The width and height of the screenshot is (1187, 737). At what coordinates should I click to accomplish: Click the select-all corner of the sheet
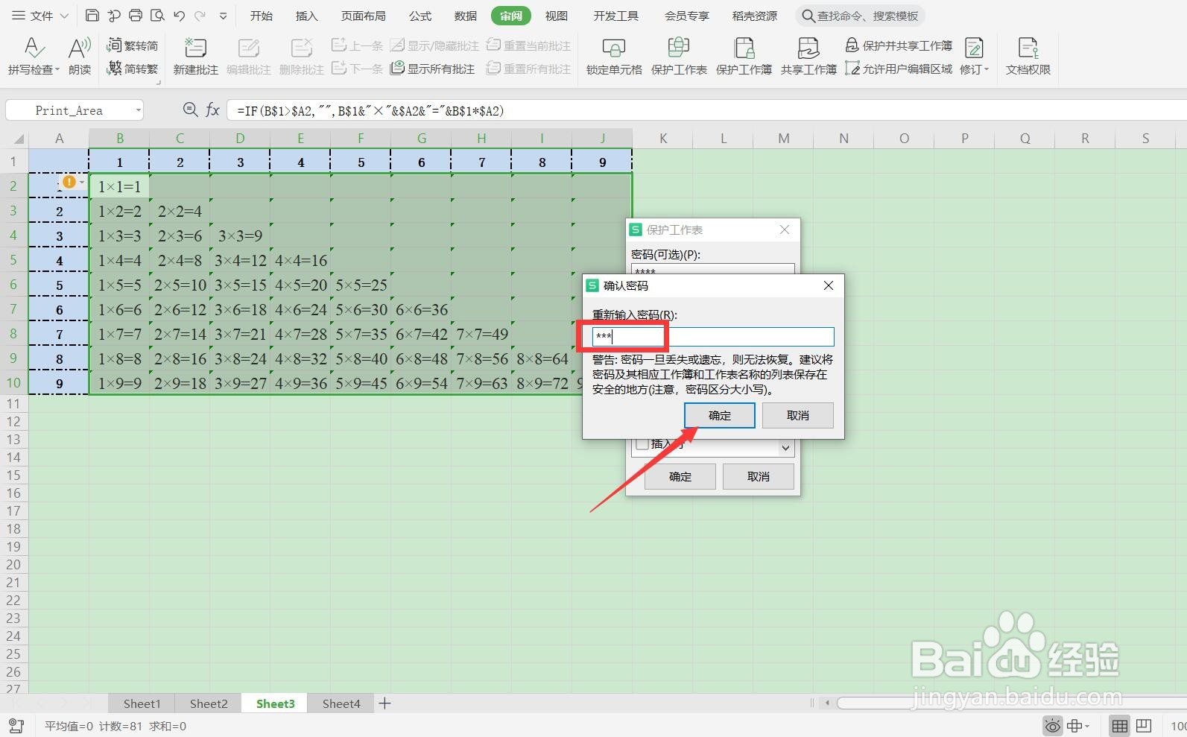point(15,138)
